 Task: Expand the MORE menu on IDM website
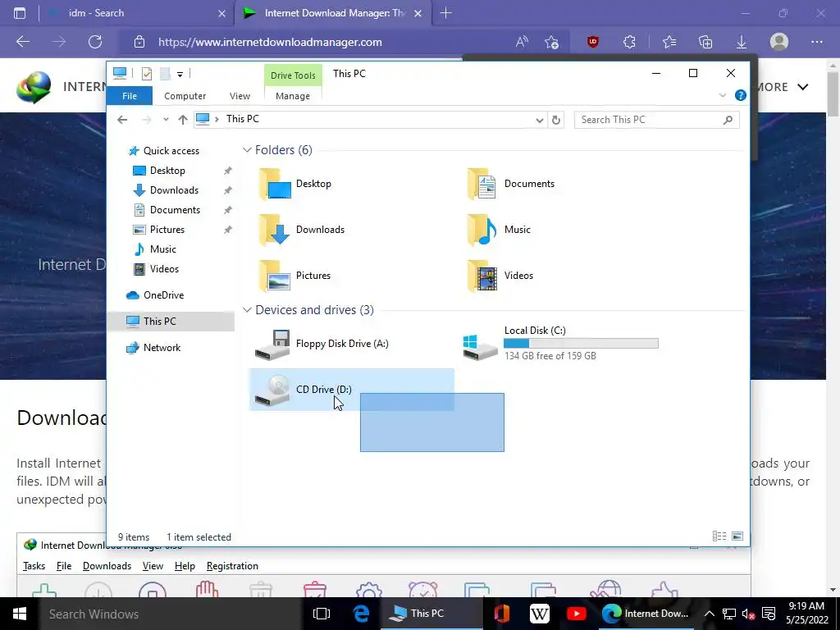point(782,87)
